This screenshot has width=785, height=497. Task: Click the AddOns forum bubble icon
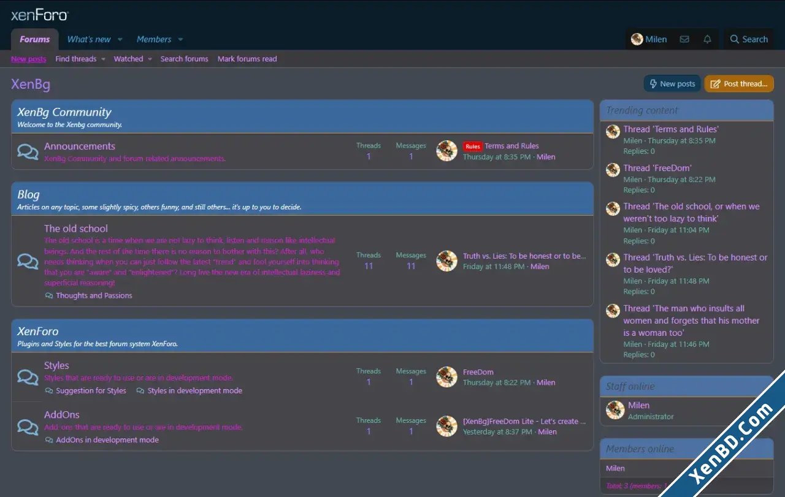coord(28,426)
